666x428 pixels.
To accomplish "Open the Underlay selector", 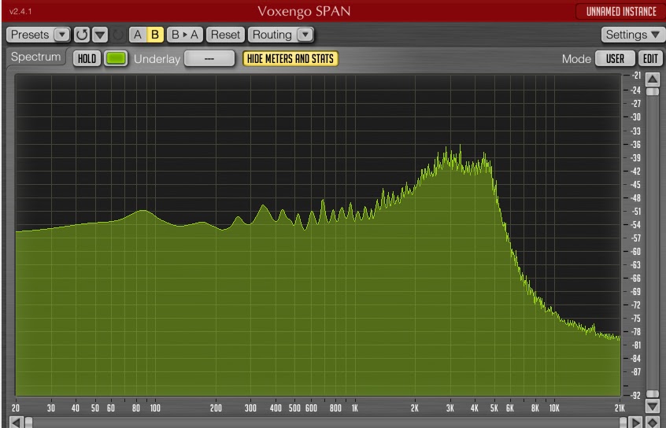I will coord(209,58).
